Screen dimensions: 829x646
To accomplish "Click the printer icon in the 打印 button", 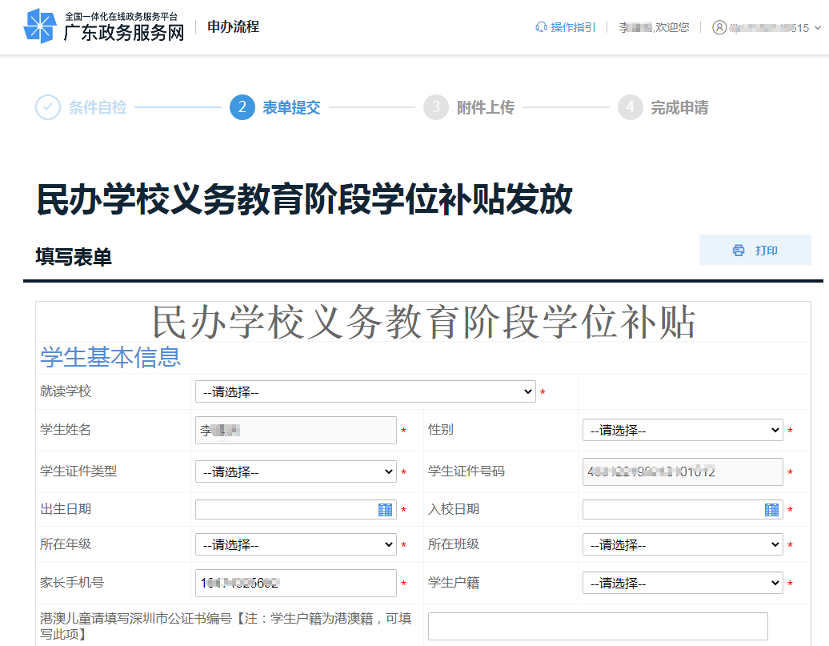I will 738,250.
